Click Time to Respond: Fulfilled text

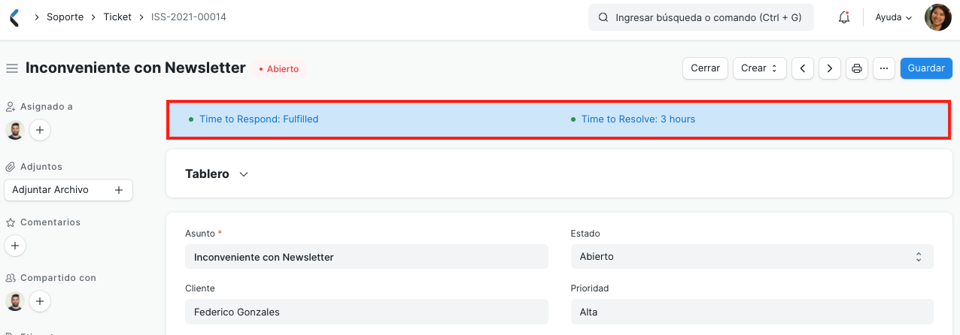(x=259, y=119)
